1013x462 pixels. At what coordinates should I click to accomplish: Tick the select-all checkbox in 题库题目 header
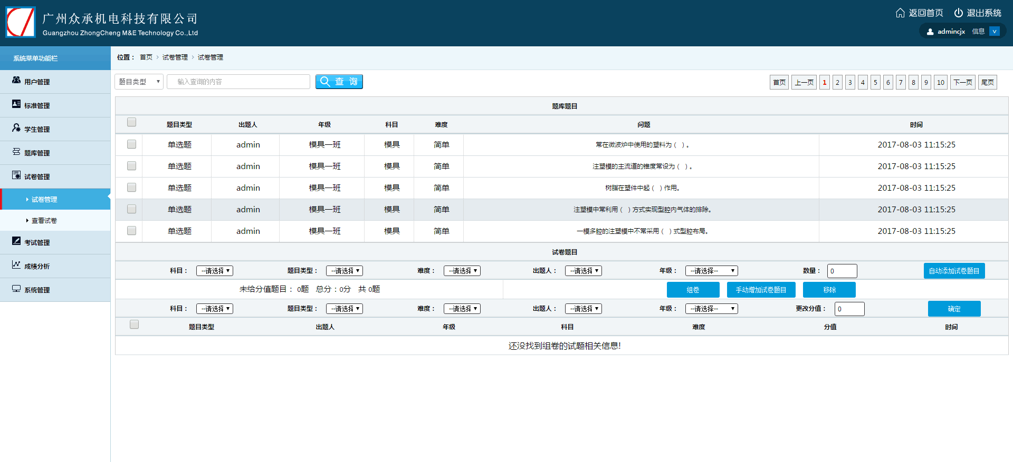[x=131, y=122]
